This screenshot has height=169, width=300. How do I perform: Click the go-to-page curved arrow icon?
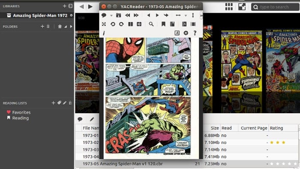[166, 15]
